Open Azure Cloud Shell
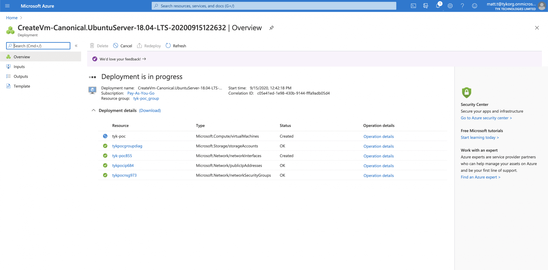548x270 pixels. (x=413, y=5)
